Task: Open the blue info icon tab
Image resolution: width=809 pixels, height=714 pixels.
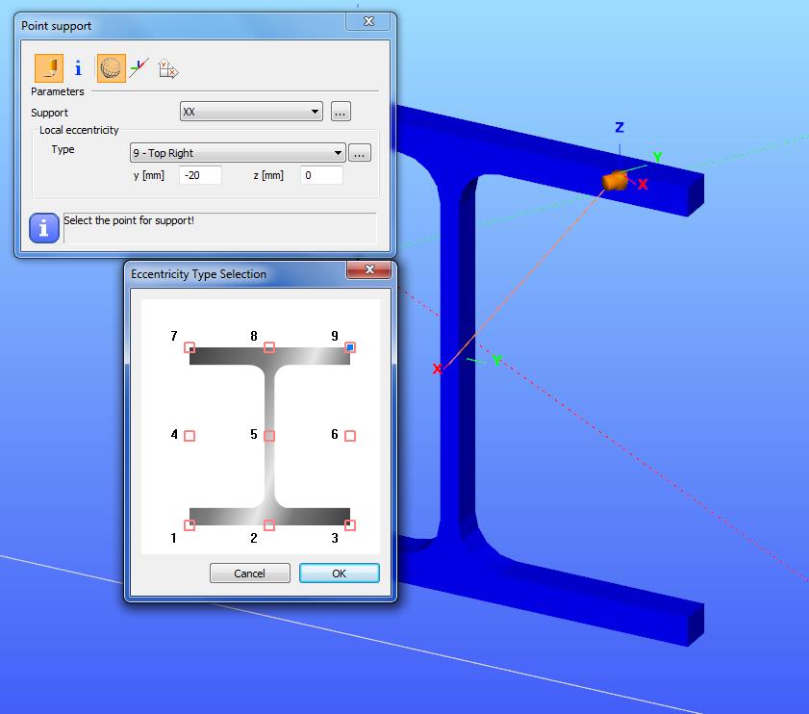Action: [x=79, y=68]
